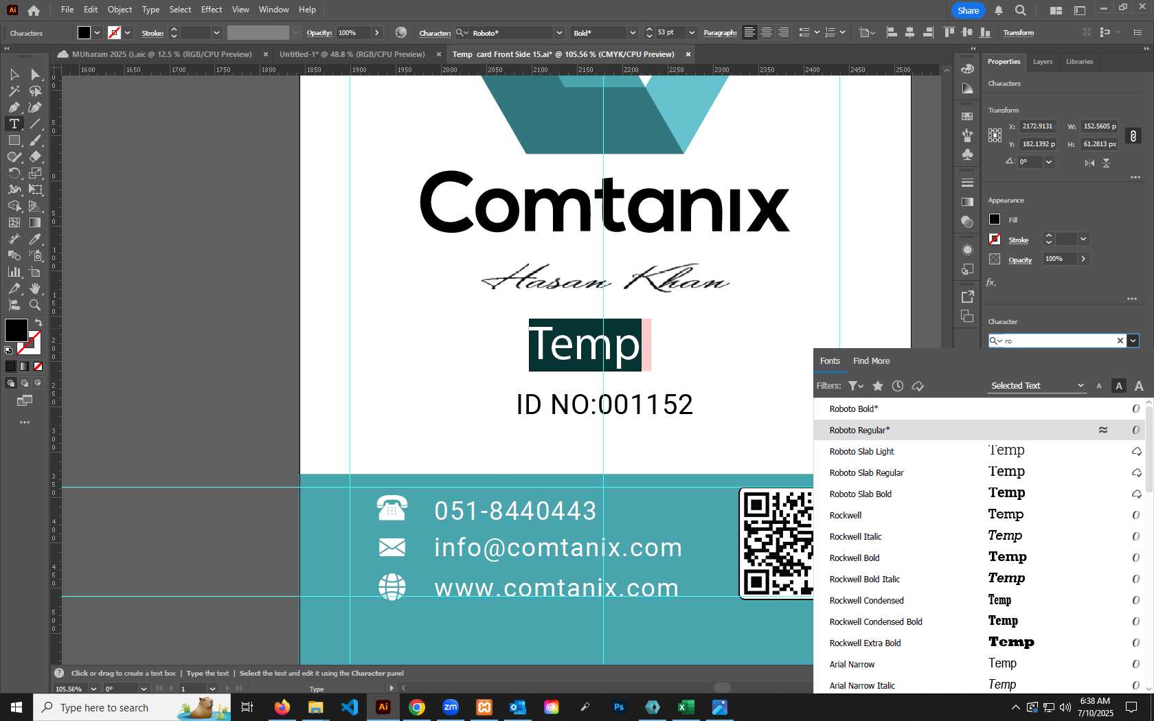Click the X coordinate field 2172.9131
This screenshot has width=1154, height=721.
[x=1037, y=126]
